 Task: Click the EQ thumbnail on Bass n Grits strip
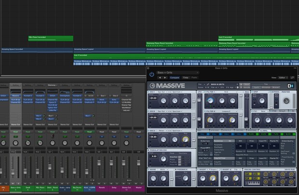[x=15, y=91]
